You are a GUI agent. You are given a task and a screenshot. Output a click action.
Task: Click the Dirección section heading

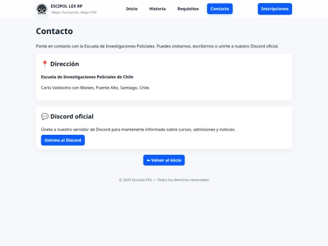pos(64,64)
